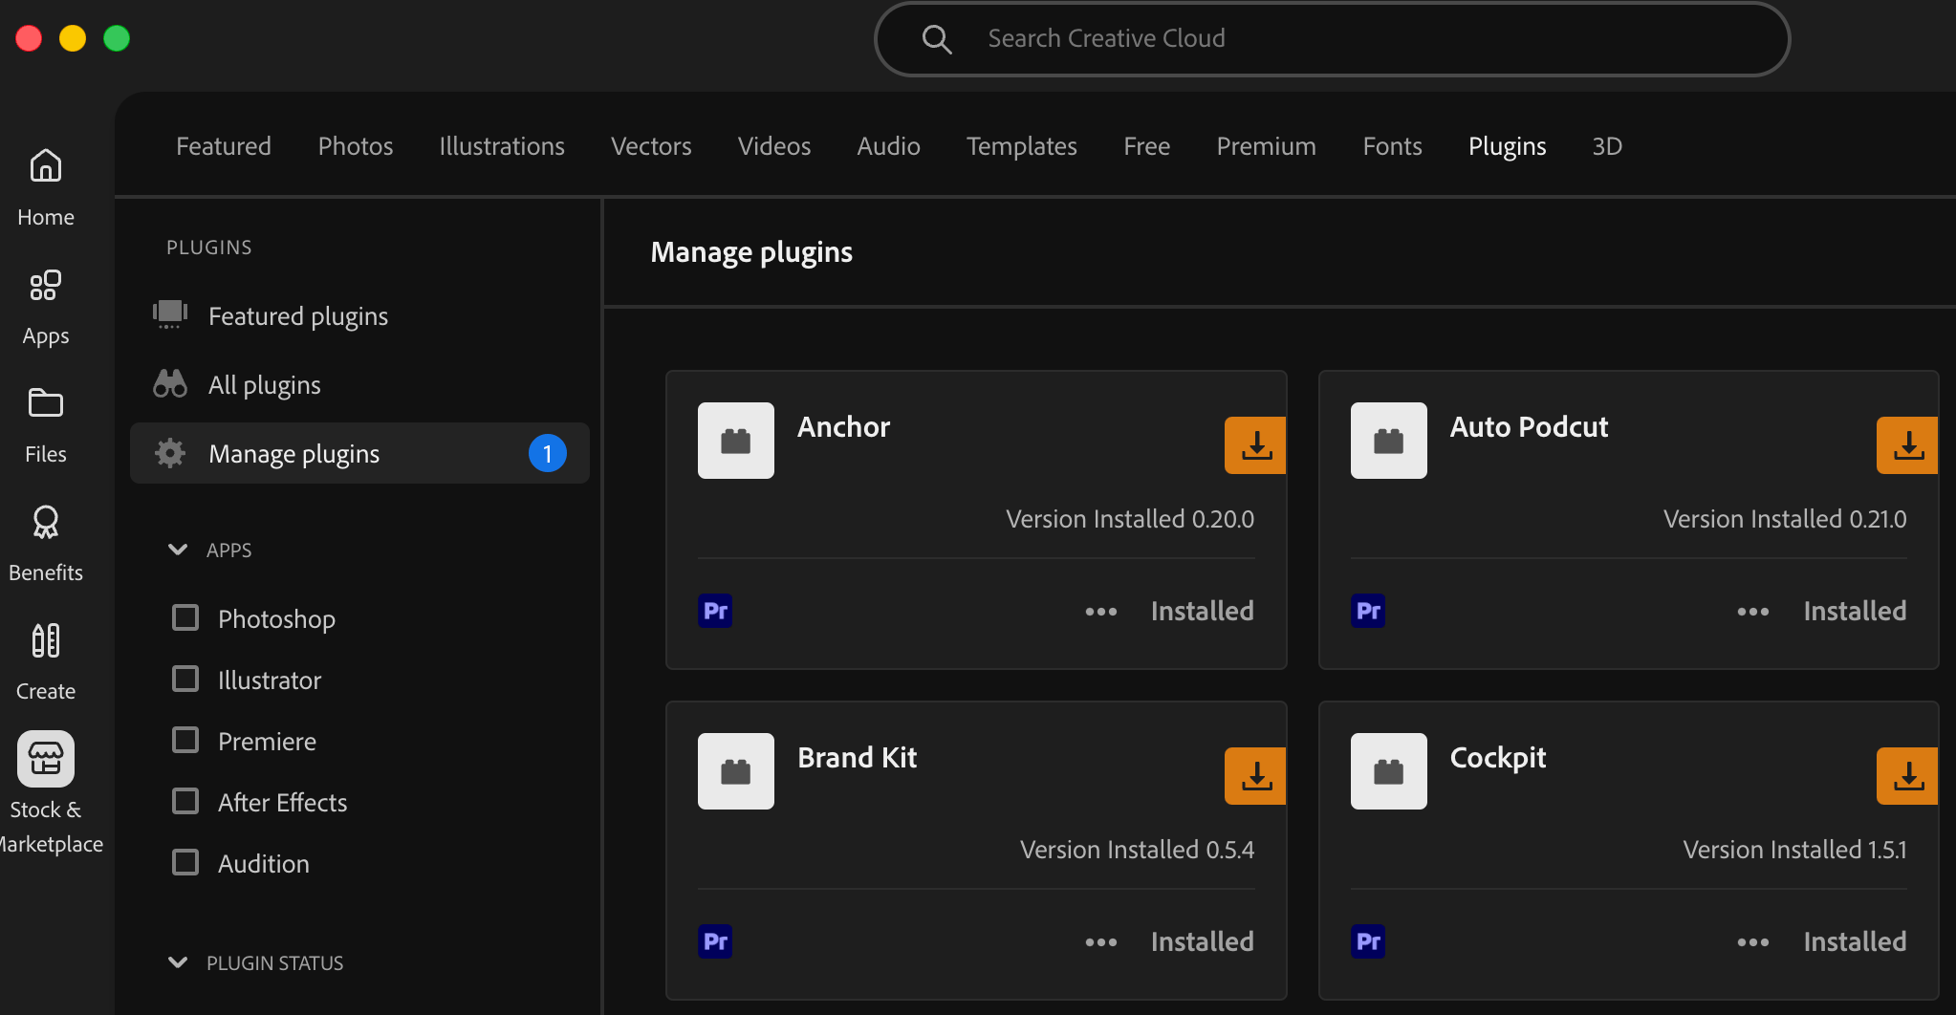Image resolution: width=1956 pixels, height=1015 pixels.
Task: Enable the Photoshop filter checkbox
Action: pyautogui.click(x=185, y=617)
